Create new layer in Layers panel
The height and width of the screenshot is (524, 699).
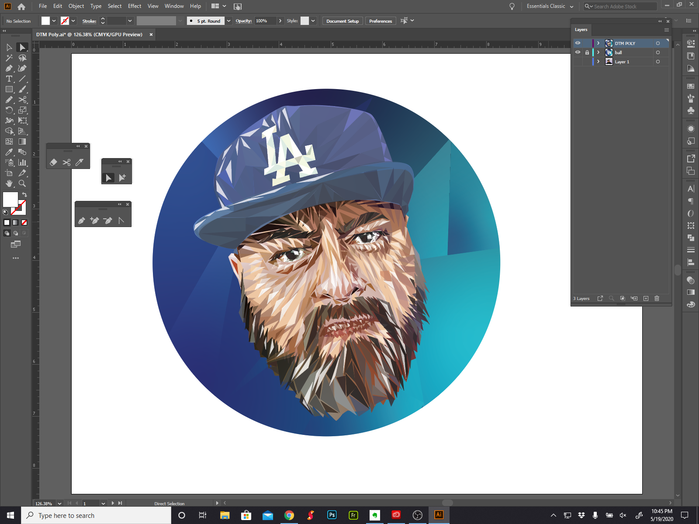[646, 298]
